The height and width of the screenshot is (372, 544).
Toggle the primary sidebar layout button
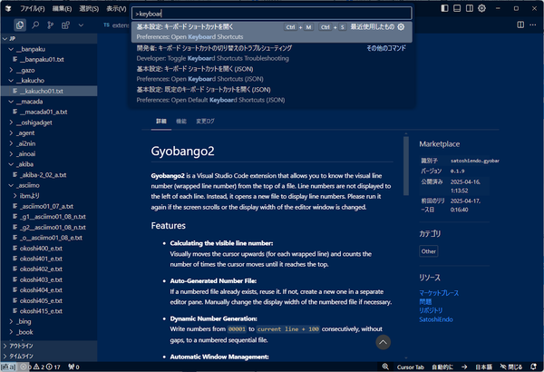pyautogui.click(x=444, y=8)
